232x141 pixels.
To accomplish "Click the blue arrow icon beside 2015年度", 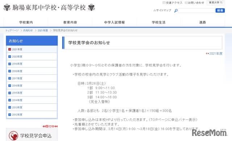I will [10, 93].
